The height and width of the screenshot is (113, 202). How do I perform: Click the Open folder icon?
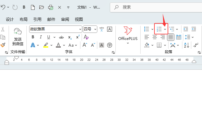41,7
